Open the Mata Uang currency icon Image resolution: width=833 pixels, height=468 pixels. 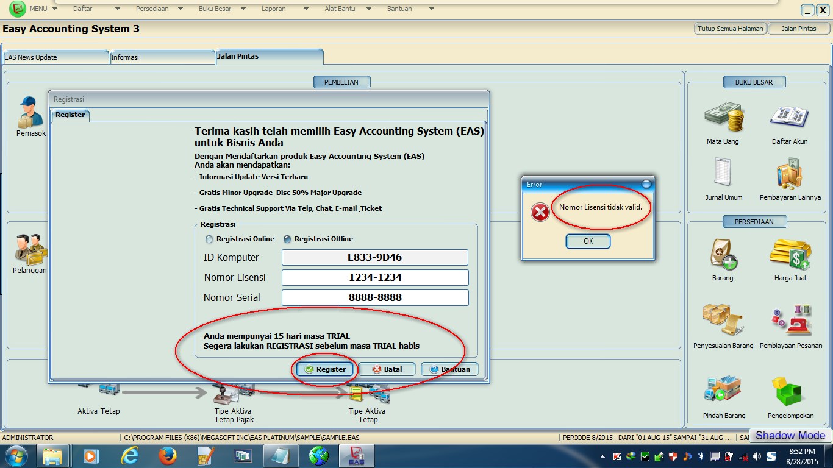(723, 117)
